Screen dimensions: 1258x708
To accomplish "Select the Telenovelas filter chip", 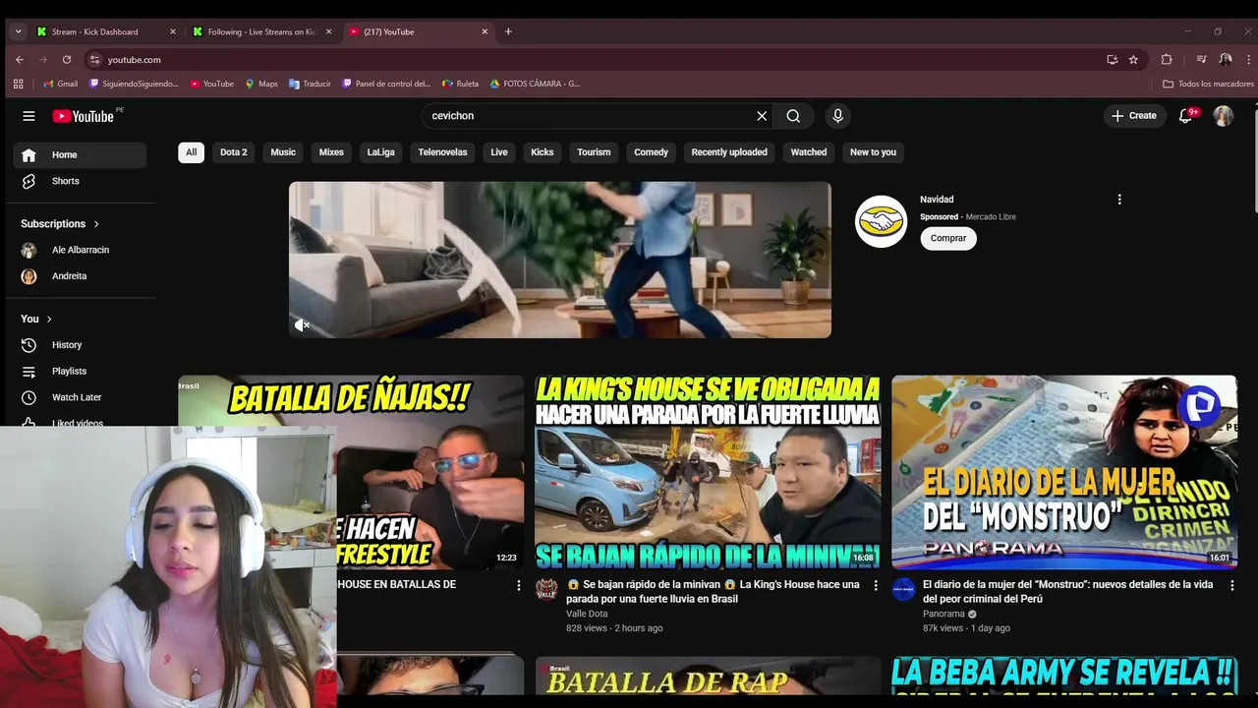I will tap(442, 152).
